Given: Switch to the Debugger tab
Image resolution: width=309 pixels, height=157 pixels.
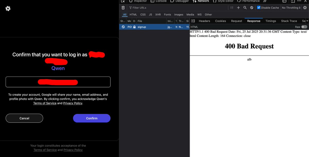Looking at the screenshot, I should [x=180, y=1].
